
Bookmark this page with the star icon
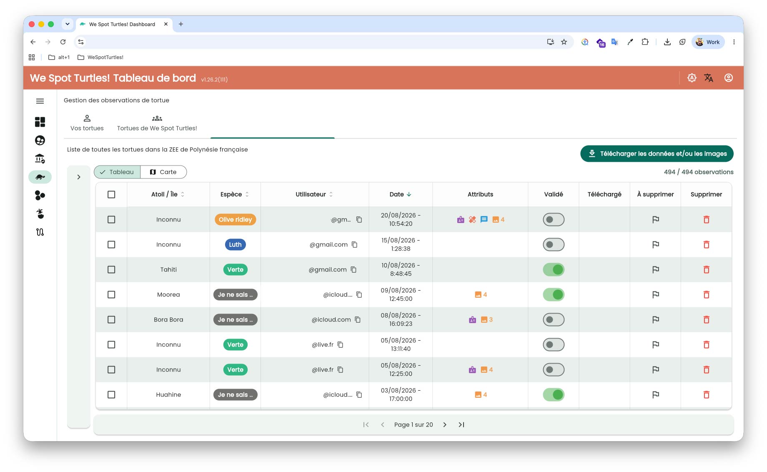pyautogui.click(x=564, y=42)
